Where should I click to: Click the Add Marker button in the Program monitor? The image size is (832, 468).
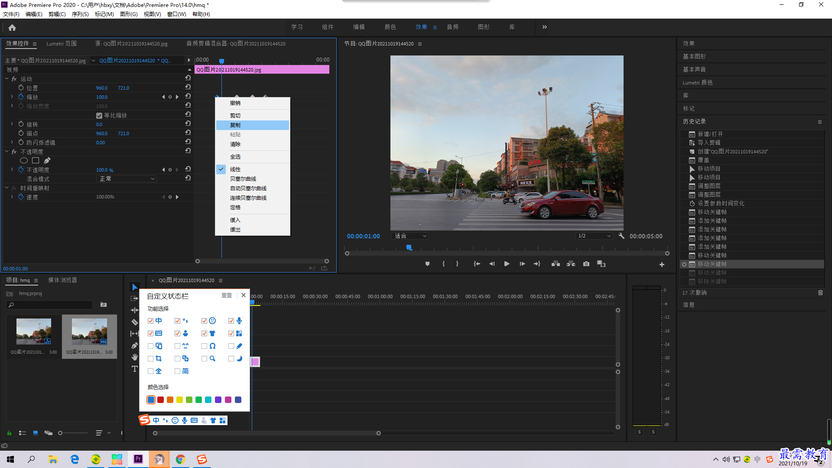(x=427, y=264)
